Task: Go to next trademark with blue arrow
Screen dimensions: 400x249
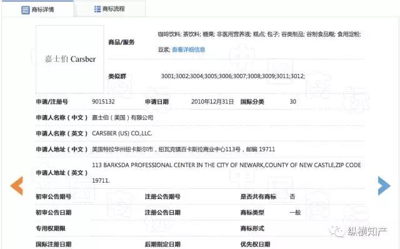Action: 384,186
